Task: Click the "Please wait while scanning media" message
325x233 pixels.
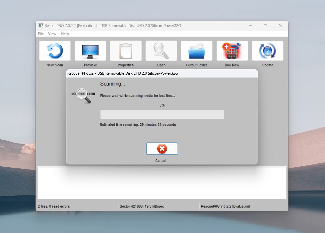Action: pos(137,96)
